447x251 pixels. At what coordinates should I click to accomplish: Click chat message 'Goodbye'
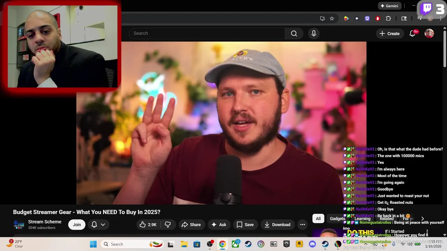point(385,189)
